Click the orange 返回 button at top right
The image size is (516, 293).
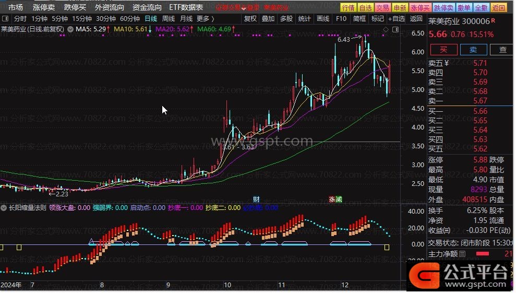tap(499, 8)
